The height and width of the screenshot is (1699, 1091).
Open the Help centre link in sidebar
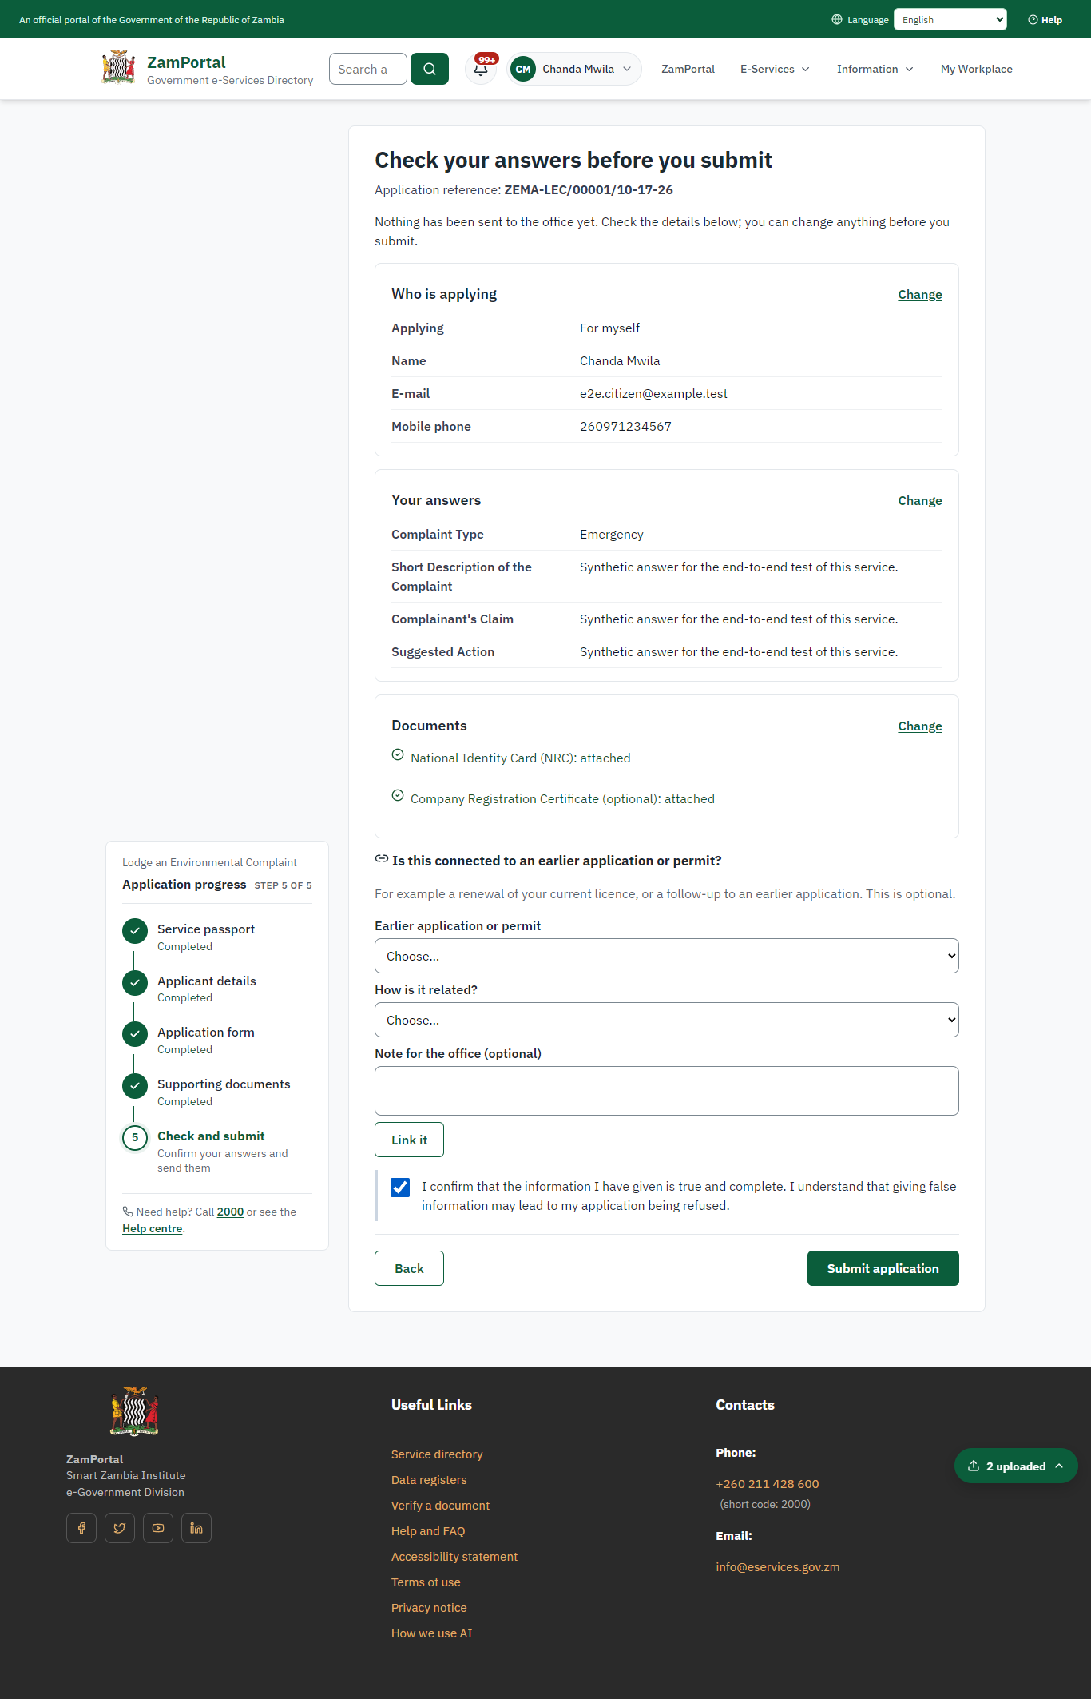[x=152, y=1228]
